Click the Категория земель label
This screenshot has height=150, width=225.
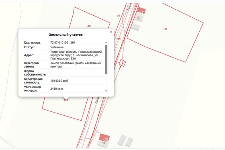click(x=31, y=65)
